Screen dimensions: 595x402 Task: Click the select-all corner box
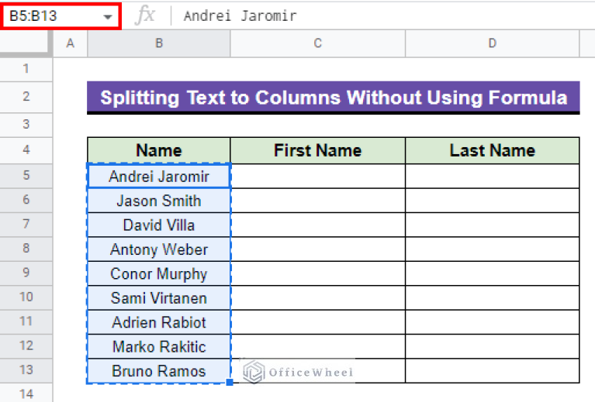pos(26,43)
